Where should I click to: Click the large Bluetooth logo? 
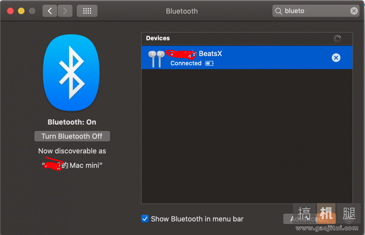(71, 73)
